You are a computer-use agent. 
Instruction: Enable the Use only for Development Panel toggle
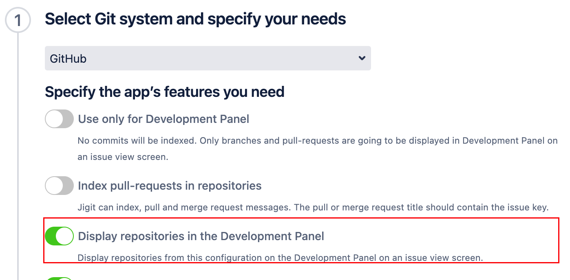click(x=59, y=119)
